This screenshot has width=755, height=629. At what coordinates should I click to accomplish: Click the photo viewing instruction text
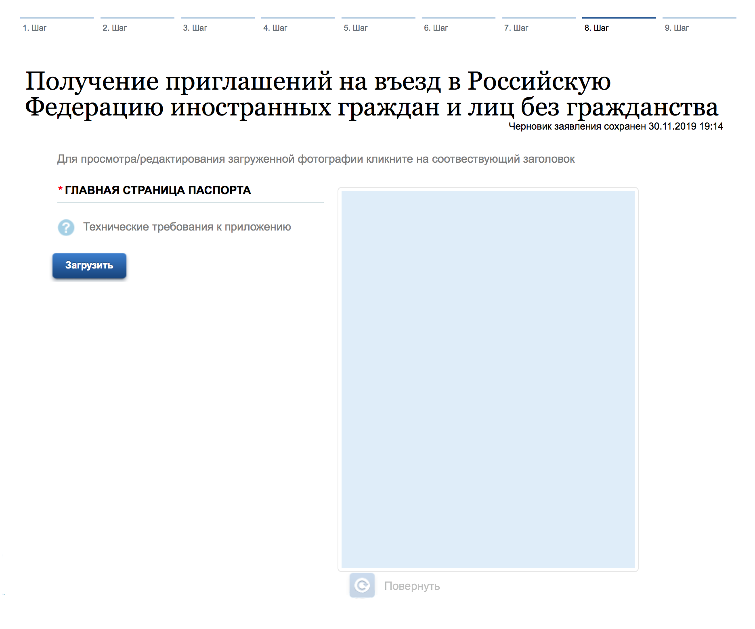point(316,159)
